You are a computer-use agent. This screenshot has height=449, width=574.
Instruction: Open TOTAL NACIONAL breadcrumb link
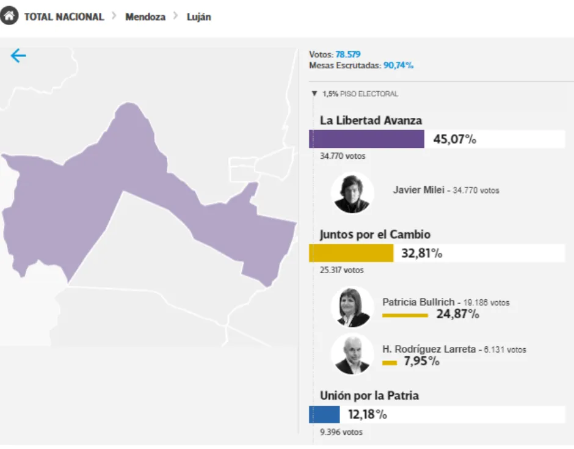pyautogui.click(x=64, y=17)
